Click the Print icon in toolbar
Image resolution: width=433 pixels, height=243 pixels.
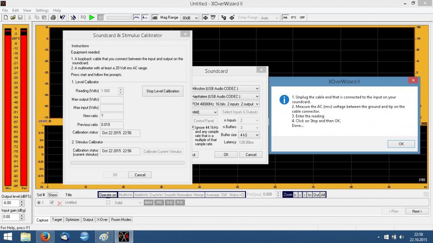tap(53, 17)
